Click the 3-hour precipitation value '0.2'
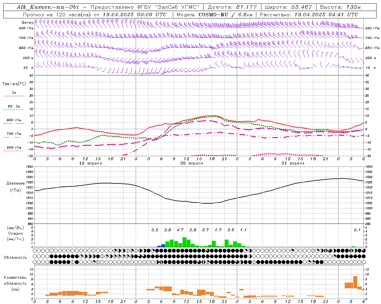This screenshot has width=381, height=304. click(155, 230)
